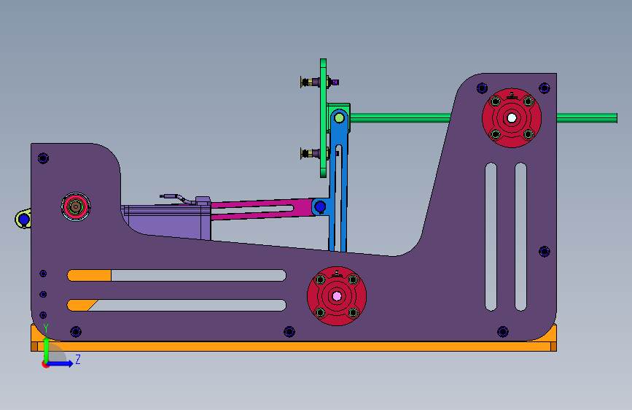Select the lower red bearing flange
This screenshot has height=410, width=632.
(x=337, y=296)
